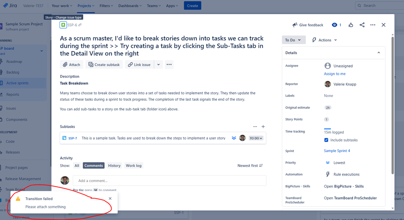Click the Give feedback megaphone button
This screenshot has width=404, height=220.
[x=308, y=25]
